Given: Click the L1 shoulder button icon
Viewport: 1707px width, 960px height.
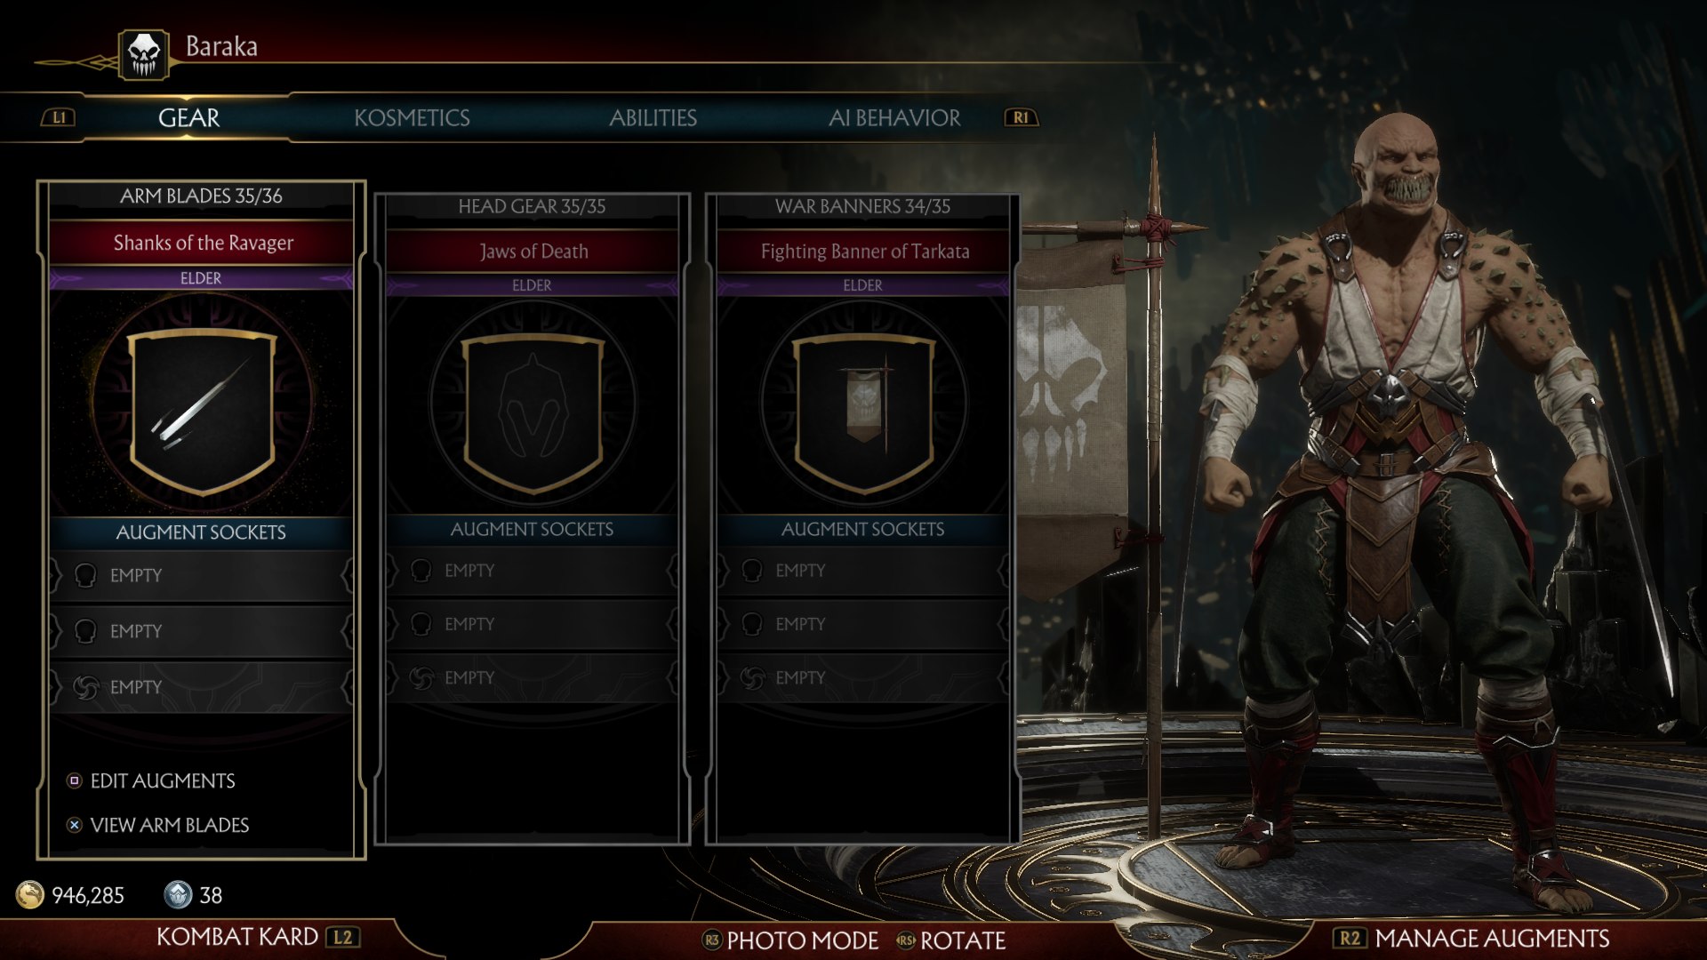Looking at the screenshot, I should pos(59,117).
